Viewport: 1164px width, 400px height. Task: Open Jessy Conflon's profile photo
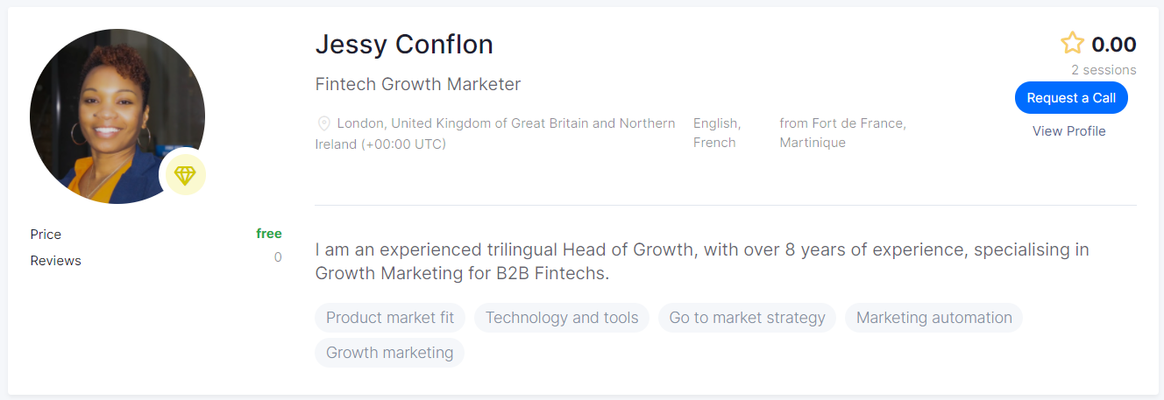coord(117,116)
